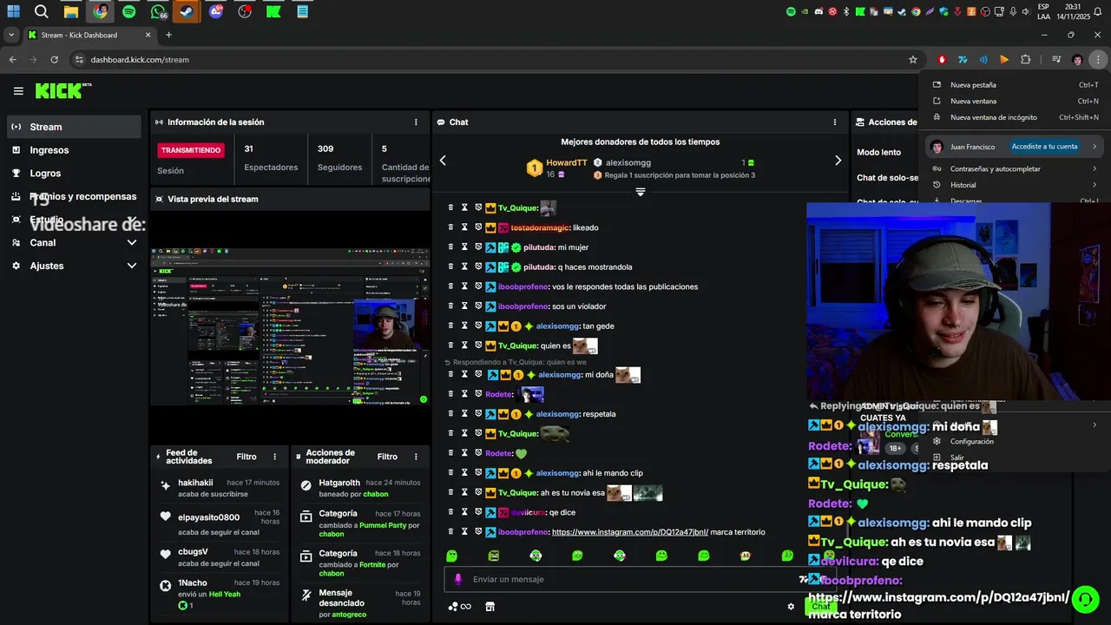This screenshot has height=625, width=1111.
Task: Switch to Stream - Kick Dashboard tab
Action: click(89, 35)
